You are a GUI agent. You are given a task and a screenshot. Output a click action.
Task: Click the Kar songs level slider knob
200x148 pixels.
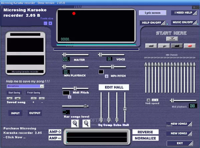85,106
